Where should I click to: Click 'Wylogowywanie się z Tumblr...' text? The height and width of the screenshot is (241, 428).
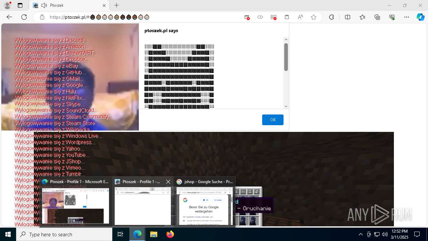(x=50, y=174)
